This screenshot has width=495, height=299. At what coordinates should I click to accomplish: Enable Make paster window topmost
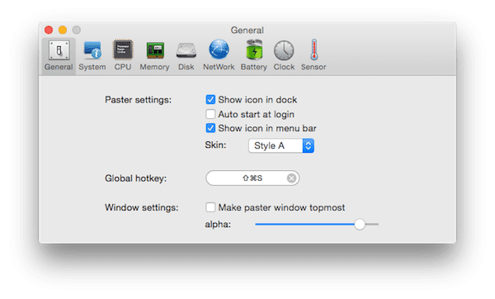click(x=210, y=207)
